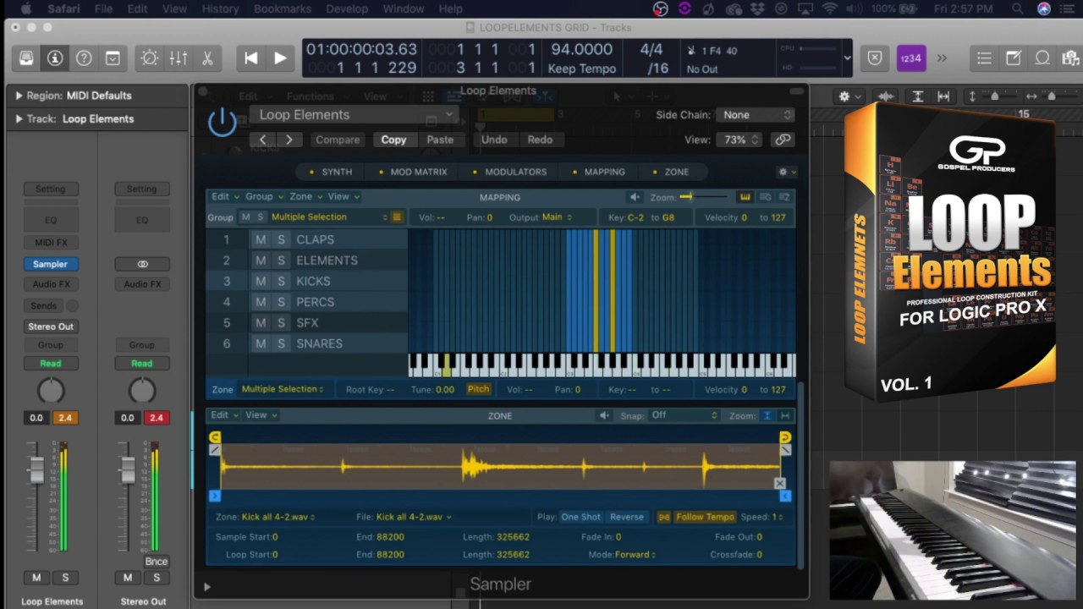The height and width of the screenshot is (609, 1083).
Task: Switch to group list view icon
Action: 765,197
